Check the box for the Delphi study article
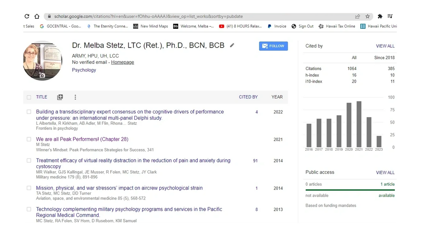Image resolution: width=427 pixels, height=240 pixels. 29,112
